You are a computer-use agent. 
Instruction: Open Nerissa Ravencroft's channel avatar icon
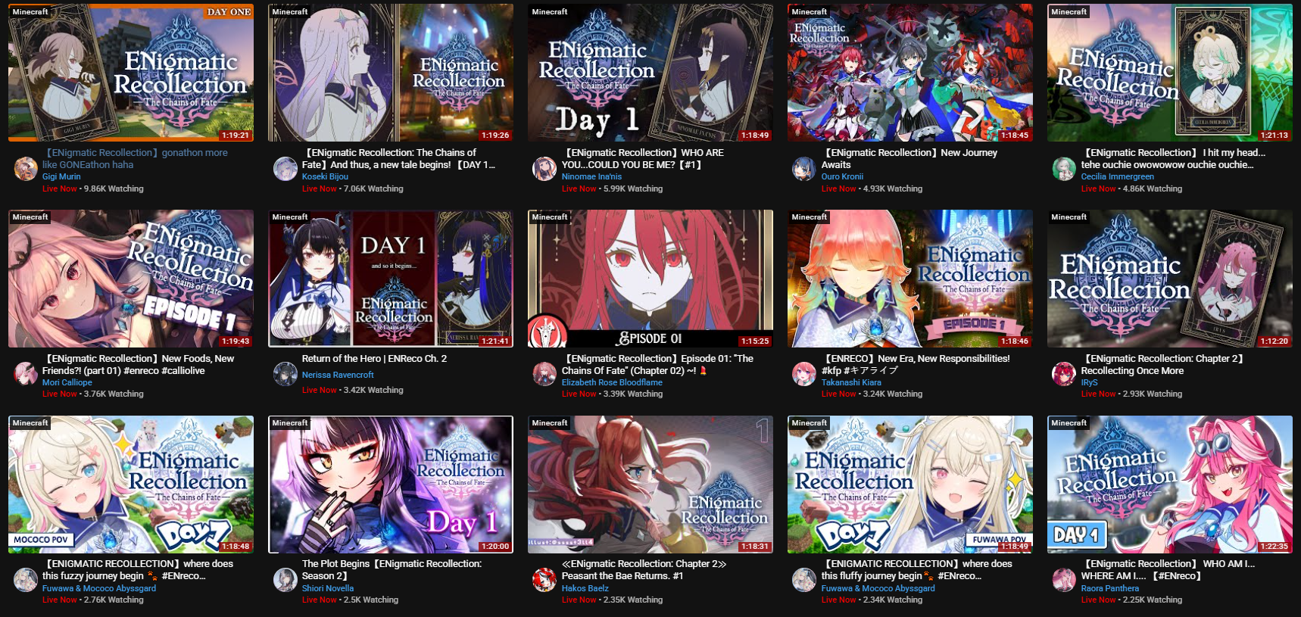(285, 374)
